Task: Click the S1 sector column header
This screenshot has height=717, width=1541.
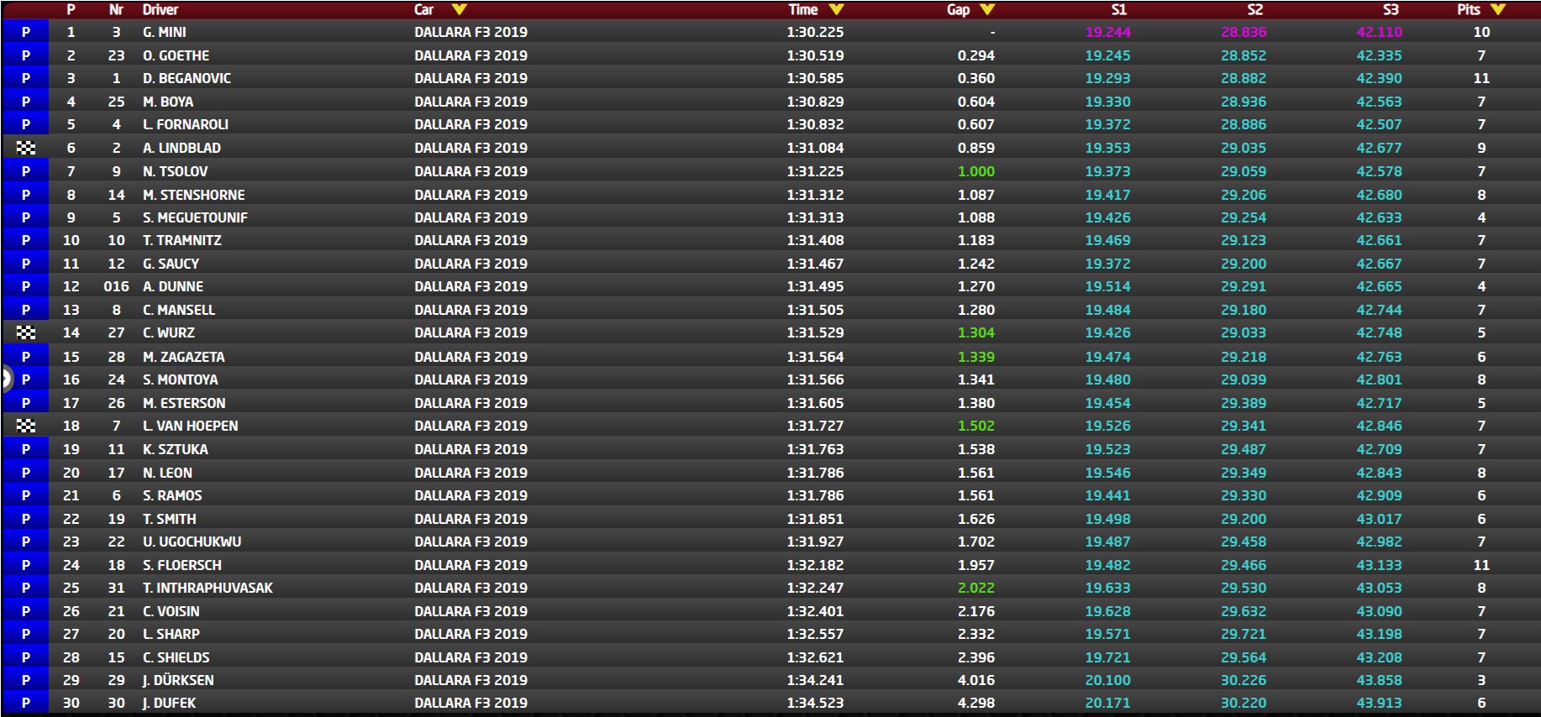Action: coord(1118,10)
